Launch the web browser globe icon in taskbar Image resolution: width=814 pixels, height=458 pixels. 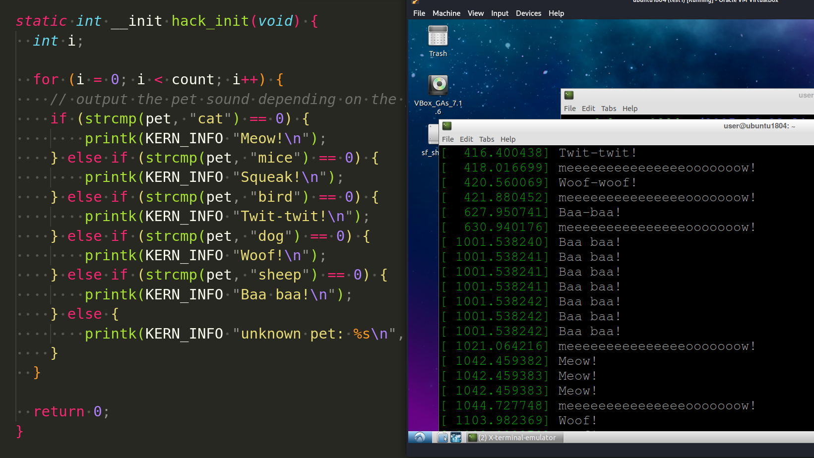[x=456, y=437]
